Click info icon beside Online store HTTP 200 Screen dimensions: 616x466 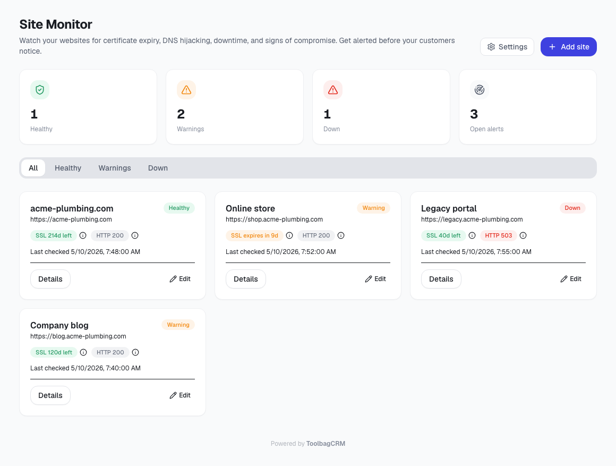(x=341, y=235)
